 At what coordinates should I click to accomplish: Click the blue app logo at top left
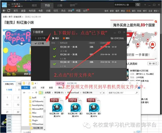pyautogui.click(x=4, y=5)
